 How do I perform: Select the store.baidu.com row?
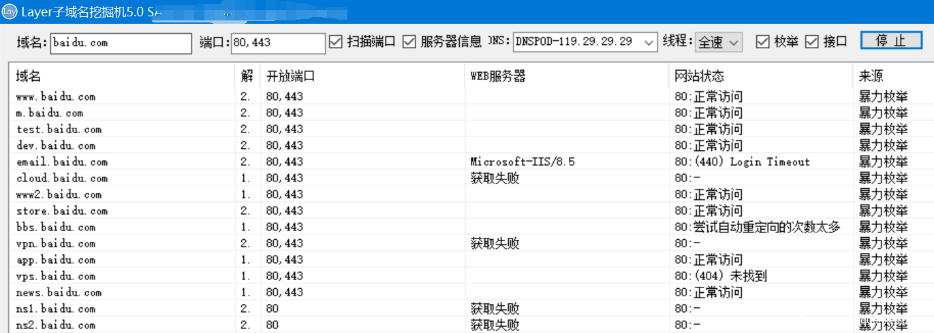click(x=471, y=211)
